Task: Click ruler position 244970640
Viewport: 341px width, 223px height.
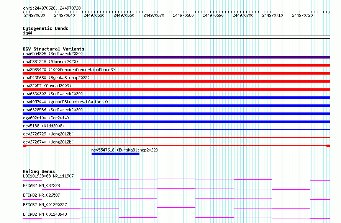Action: (64, 15)
